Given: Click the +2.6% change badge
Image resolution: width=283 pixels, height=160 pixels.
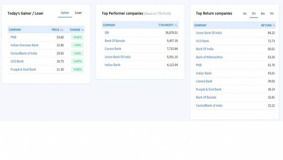Looking at the screenshot, I should (x=77, y=53).
